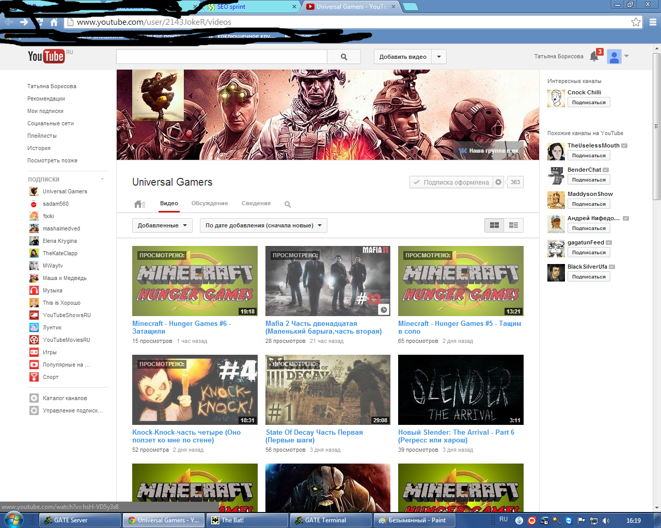The image size is (661, 528).
Task: Click Mafia 2 video thumbnail
Action: (x=328, y=281)
